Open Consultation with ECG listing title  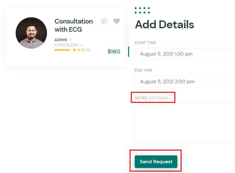74,25
